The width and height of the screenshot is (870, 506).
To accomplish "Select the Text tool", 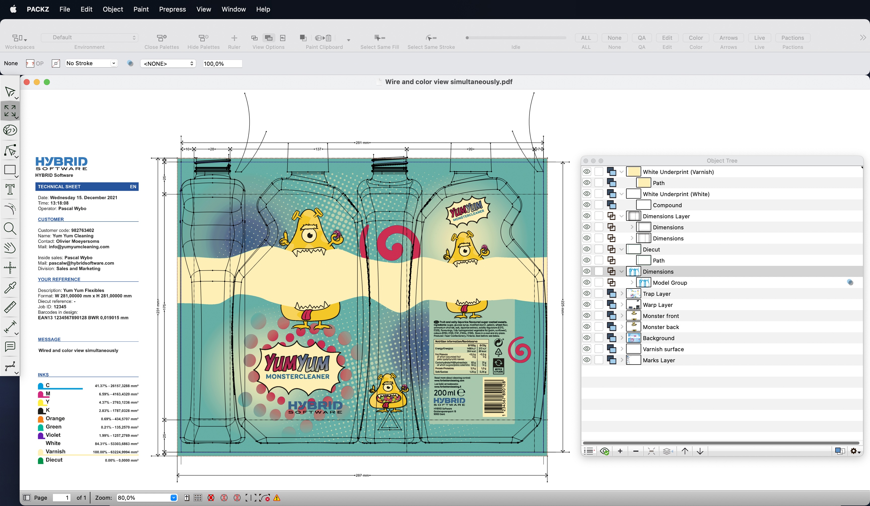I will point(10,189).
